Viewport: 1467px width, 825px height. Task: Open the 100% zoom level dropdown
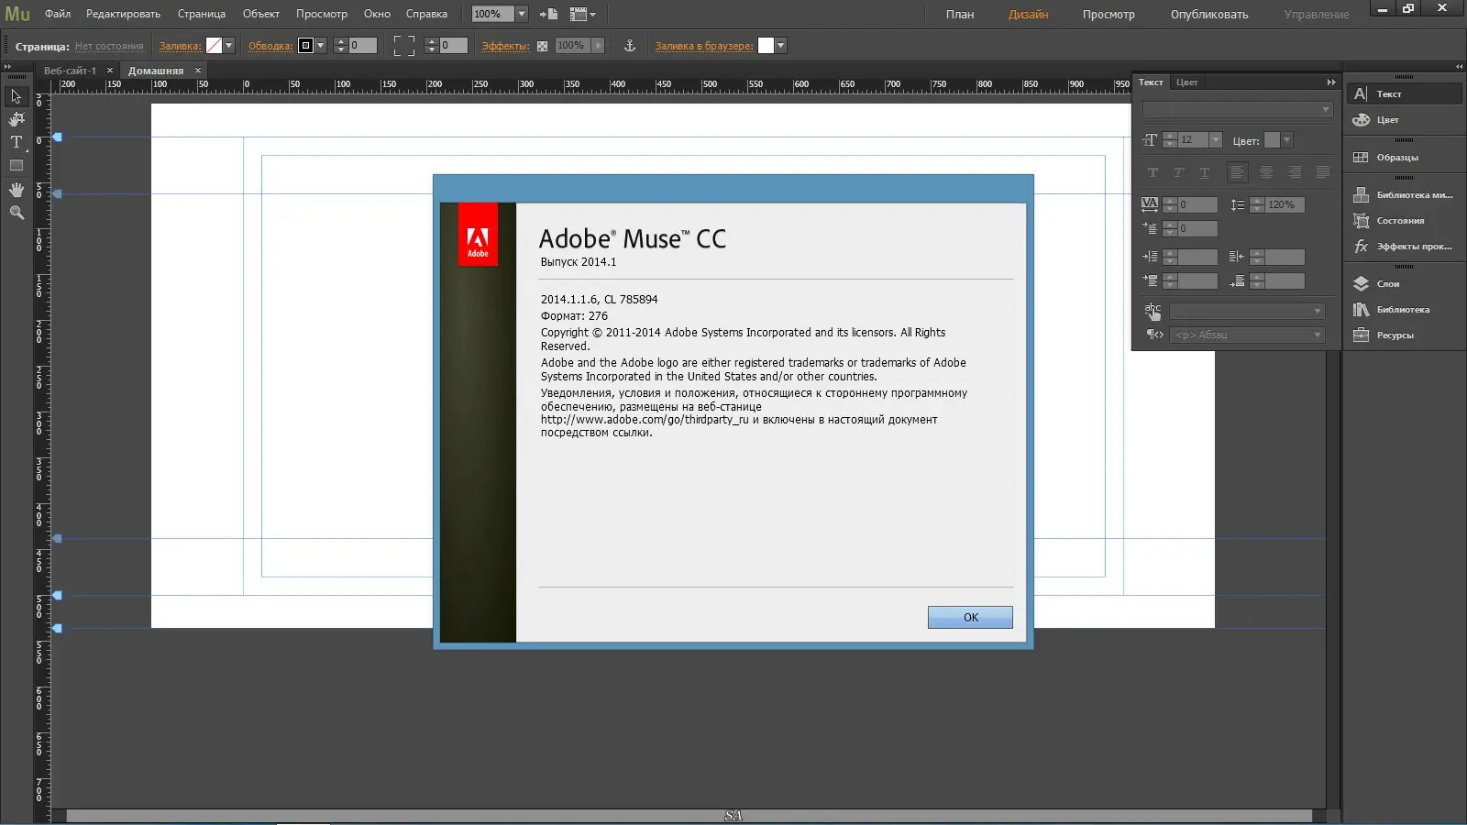tap(522, 14)
